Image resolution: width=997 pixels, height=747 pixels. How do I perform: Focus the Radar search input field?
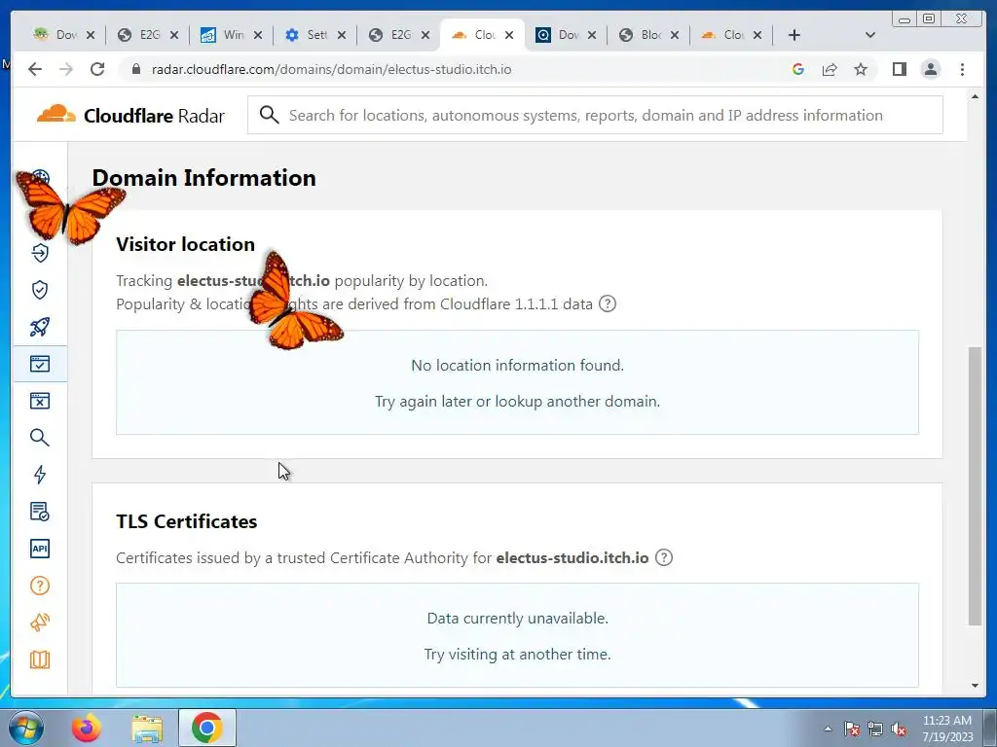595,115
